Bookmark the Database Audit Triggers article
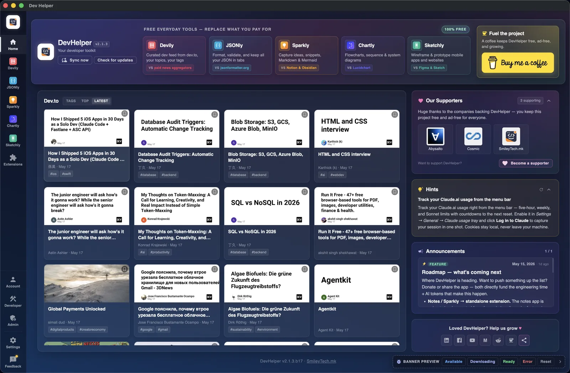The image size is (570, 373). tap(214, 114)
